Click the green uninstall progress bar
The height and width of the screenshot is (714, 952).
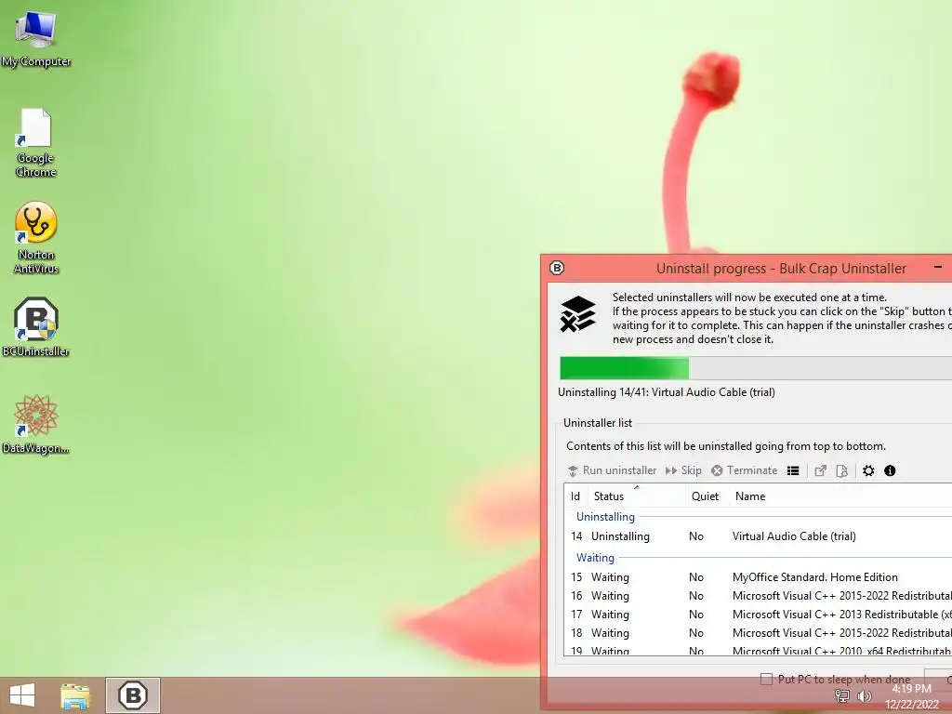click(756, 368)
